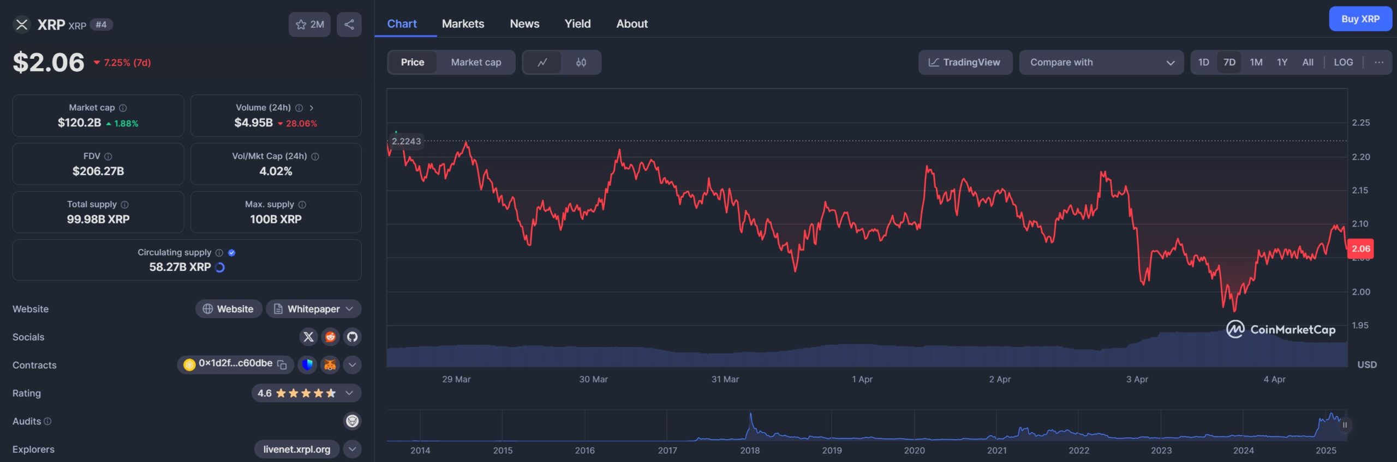Viewport: 1397px width, 462px height.
Task: Open Compare with dropdown
Action: click(x=1101, y=62)
